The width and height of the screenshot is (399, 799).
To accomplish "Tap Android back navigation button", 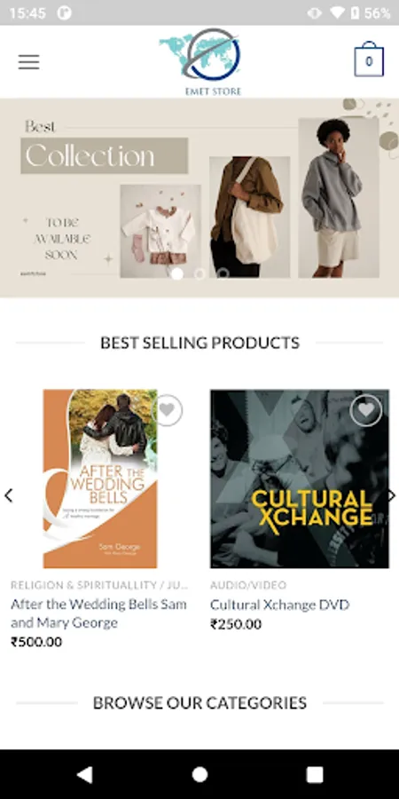I will (x=84, y=774).
